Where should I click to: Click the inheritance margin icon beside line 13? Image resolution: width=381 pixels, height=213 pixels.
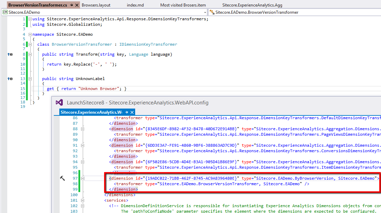pyautogui.click(x=10, y=79)
